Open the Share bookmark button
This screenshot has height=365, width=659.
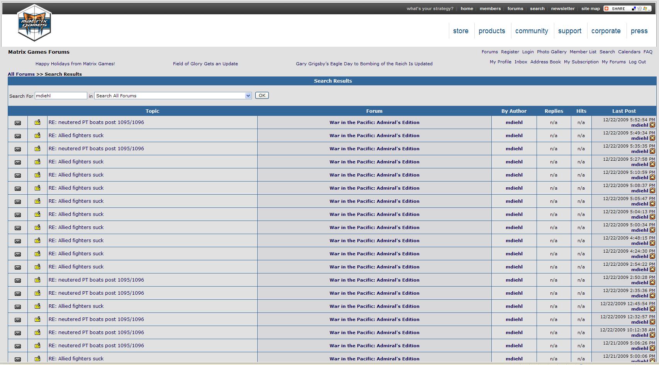tap(628, 8)
